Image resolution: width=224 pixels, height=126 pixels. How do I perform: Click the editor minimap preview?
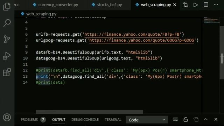211,20
